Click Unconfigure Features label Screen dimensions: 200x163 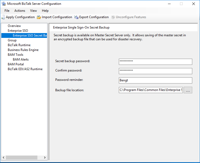(131, 17)
